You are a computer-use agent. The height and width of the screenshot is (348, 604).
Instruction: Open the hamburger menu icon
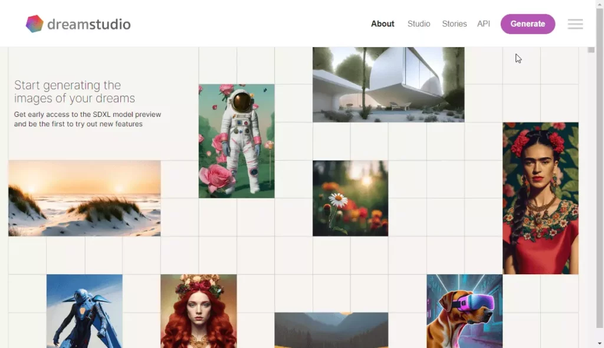click(575, 24)
